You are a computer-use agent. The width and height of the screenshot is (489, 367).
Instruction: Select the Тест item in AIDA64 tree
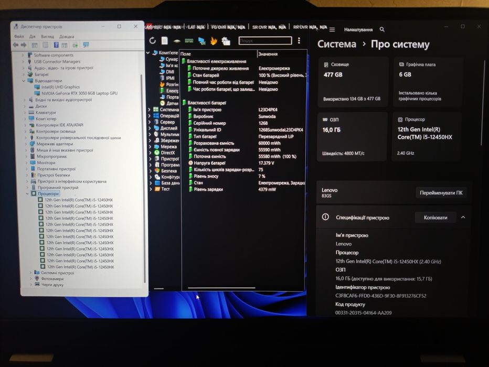pyautogui.click(x=162, y=189)
